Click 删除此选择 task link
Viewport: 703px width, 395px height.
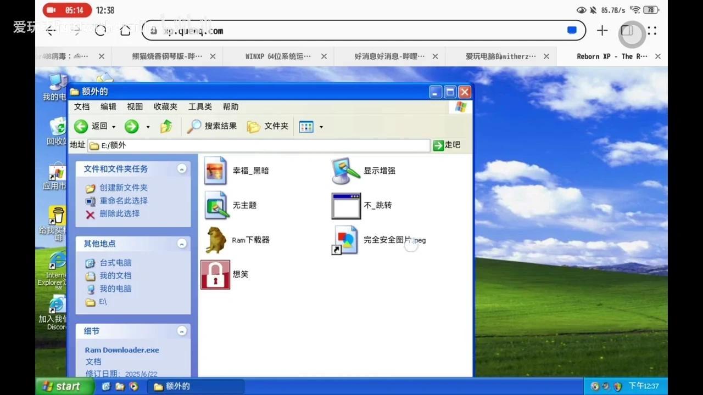tap(120, 213)
